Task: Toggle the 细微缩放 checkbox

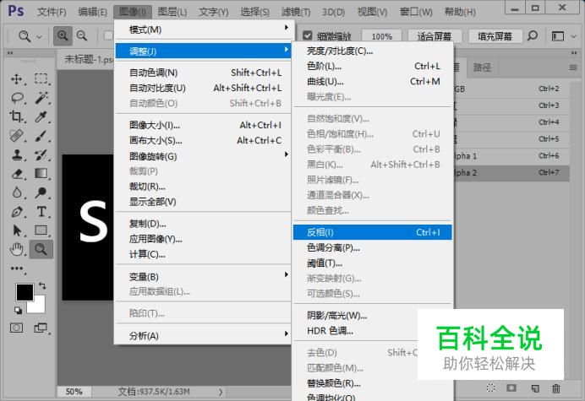Action: [x=308, y=35]
